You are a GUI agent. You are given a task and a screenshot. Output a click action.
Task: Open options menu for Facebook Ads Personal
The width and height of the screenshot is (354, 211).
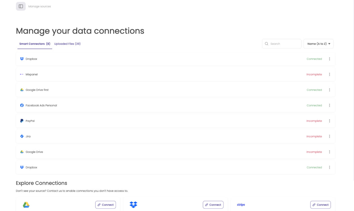pos(329,105)
